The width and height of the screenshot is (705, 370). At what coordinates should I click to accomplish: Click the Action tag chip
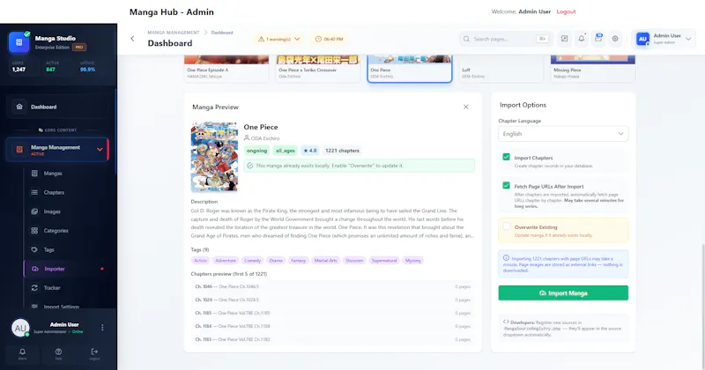pos(201,260)
